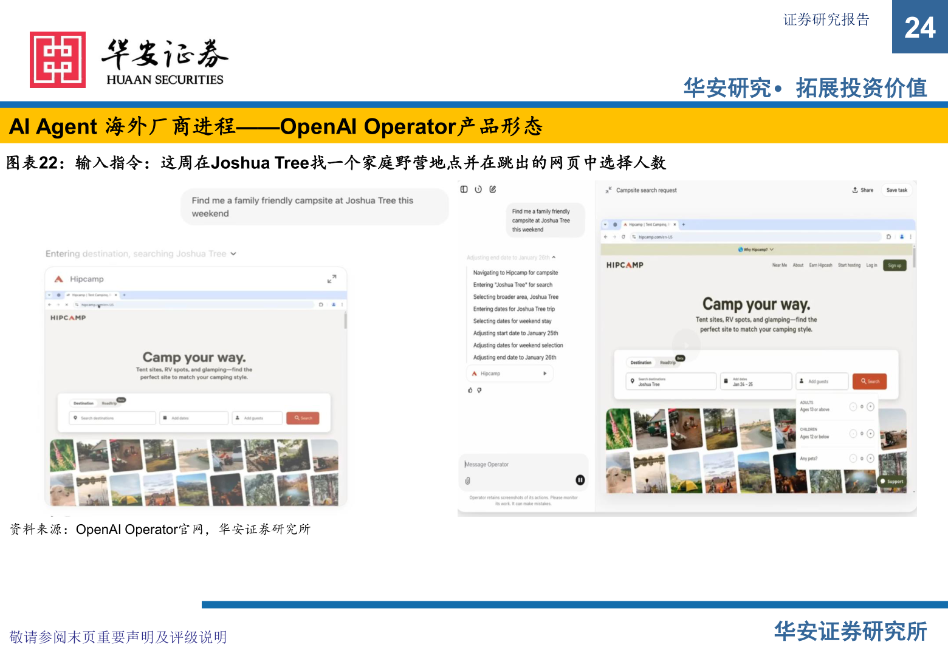The image size is (948, 656).
Task: Click Save task button
Action: coord(896,190)
